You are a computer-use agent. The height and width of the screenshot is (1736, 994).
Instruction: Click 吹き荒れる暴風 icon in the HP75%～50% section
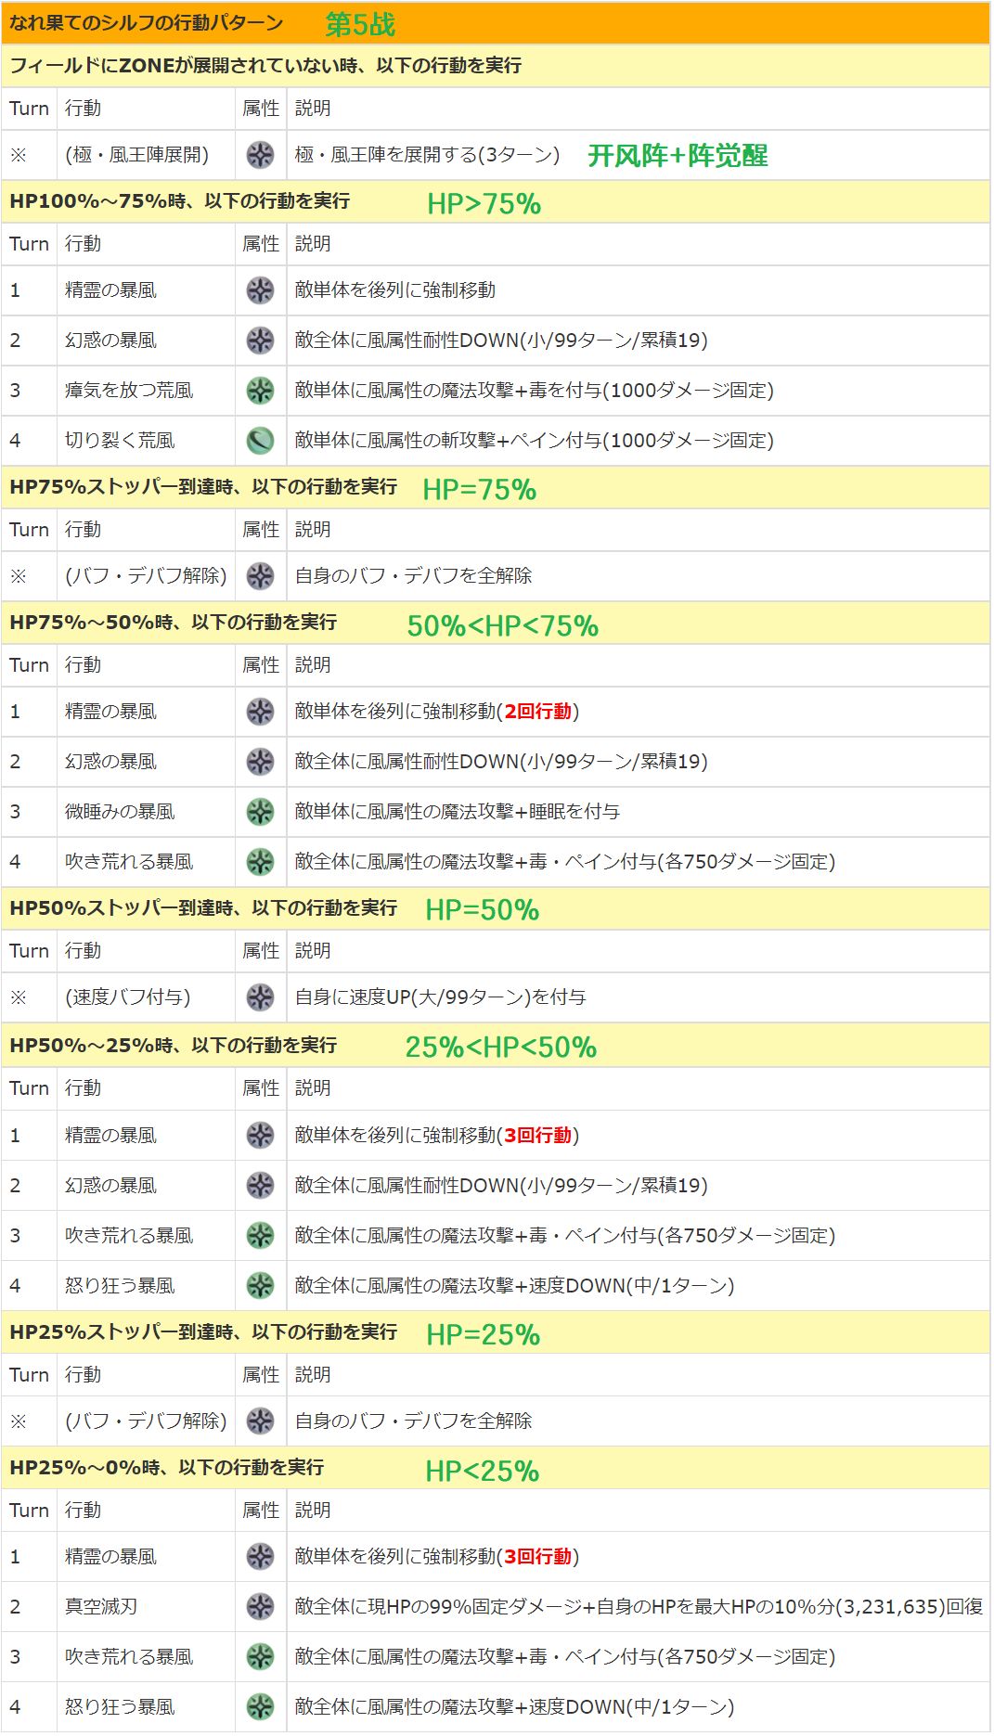[260, 862]
